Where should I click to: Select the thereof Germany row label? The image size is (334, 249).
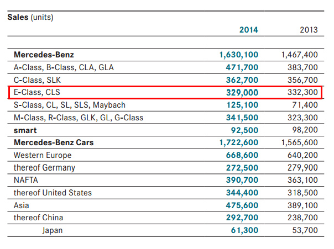44,167
